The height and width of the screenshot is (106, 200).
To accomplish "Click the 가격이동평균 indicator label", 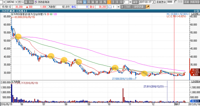I will (x=28, y=14).
